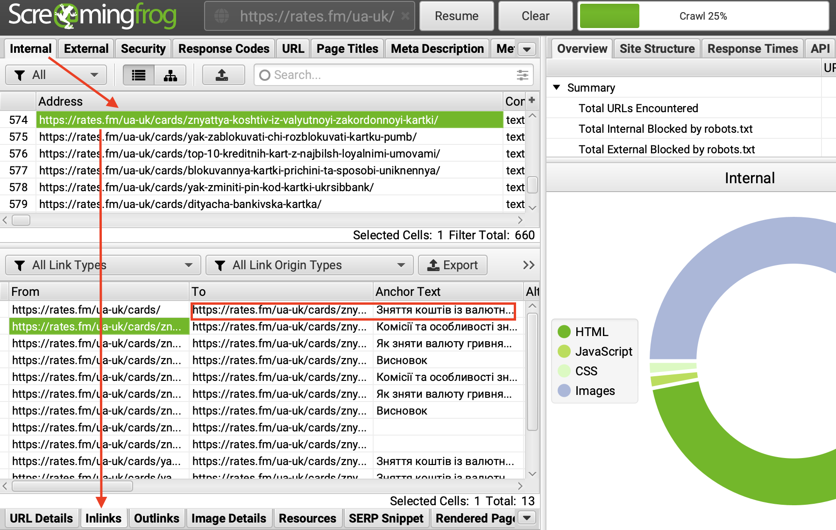Screen dimensions: 836x530
Task: Switch to list view icon
Action: pyautogui.click(x=139, y=75)
